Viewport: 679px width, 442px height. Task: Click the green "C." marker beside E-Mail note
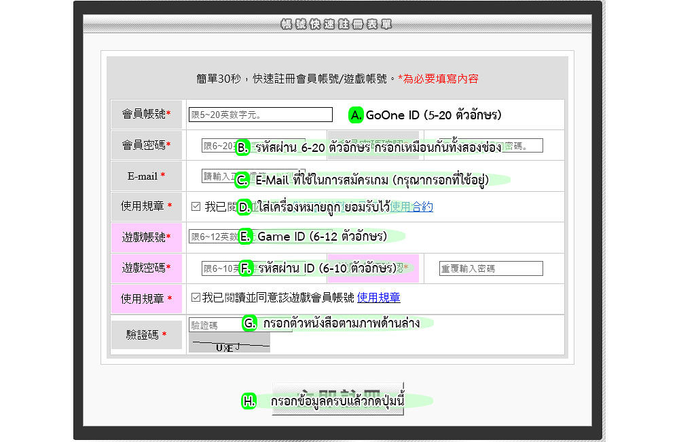click(243, 180)
